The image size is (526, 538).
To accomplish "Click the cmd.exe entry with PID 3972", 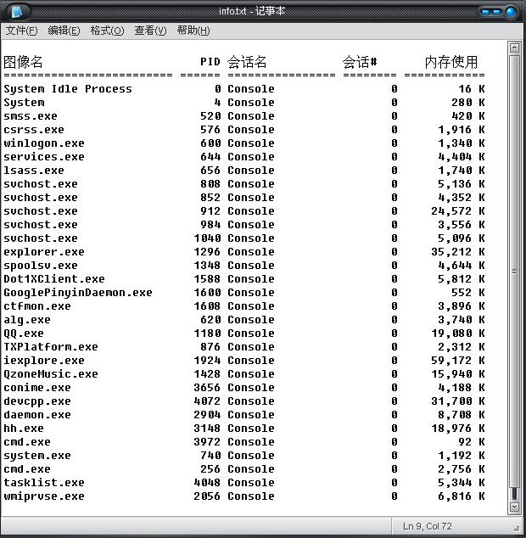I will (27, 442).
